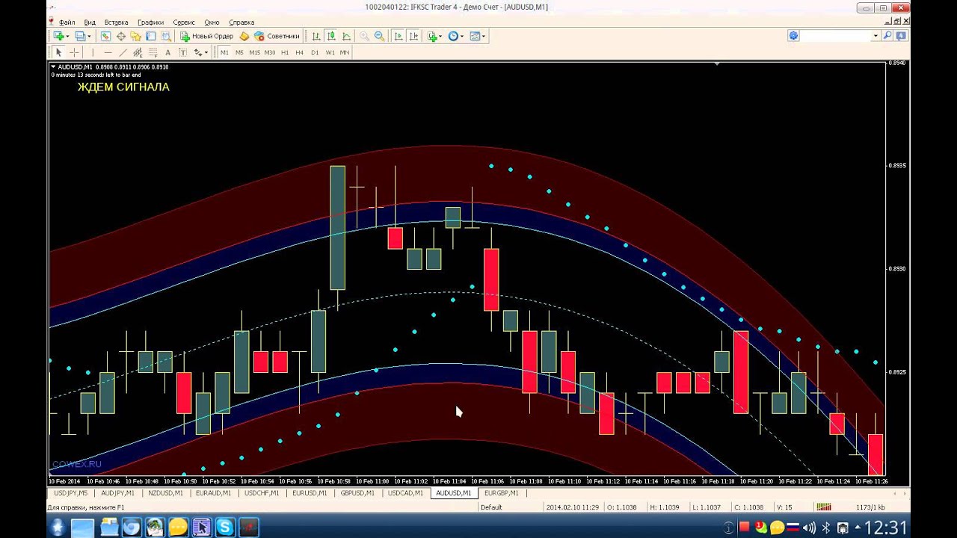Screen dimensions: 957x538
Task: Switch to AUDJPY,M1 chart tab
Action: 117,493
